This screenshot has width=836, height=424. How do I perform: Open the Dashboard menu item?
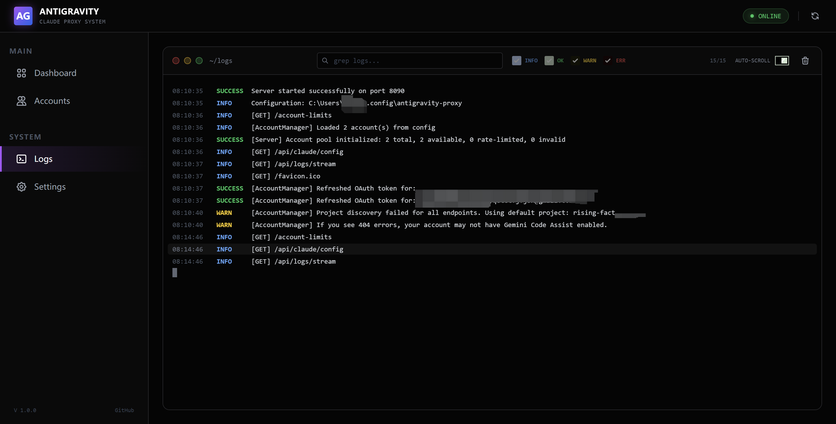click(55, 73)
